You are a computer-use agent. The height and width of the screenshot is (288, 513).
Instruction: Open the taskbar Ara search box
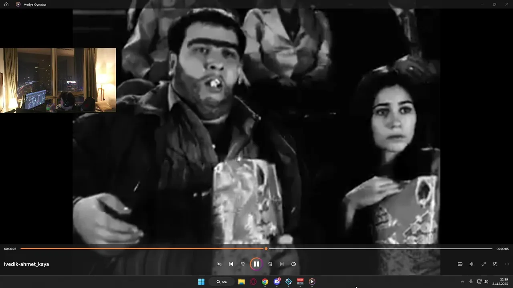[x=222, y=282]
